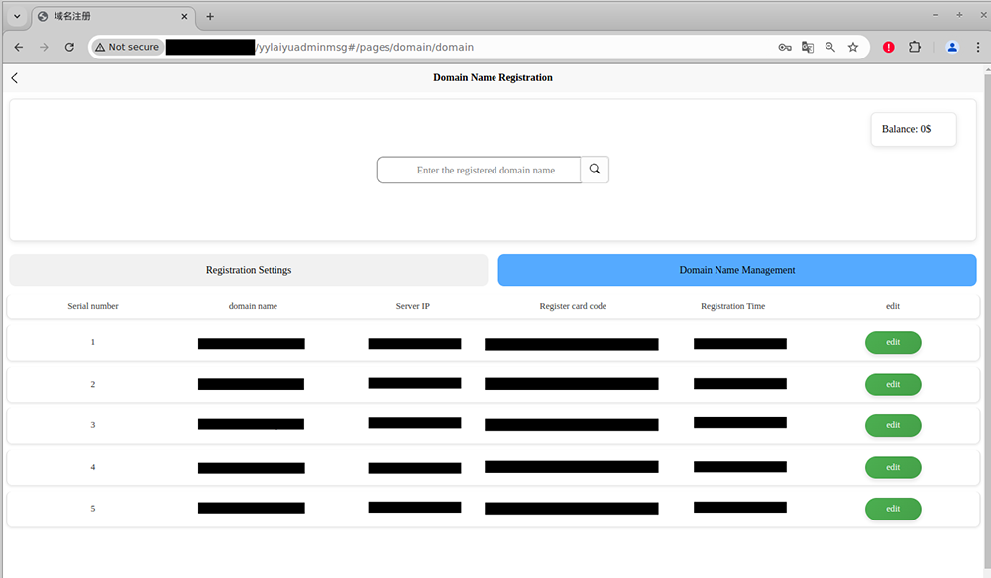Open the password manager key icon
The image size is (991, 578).
point(784,47)
